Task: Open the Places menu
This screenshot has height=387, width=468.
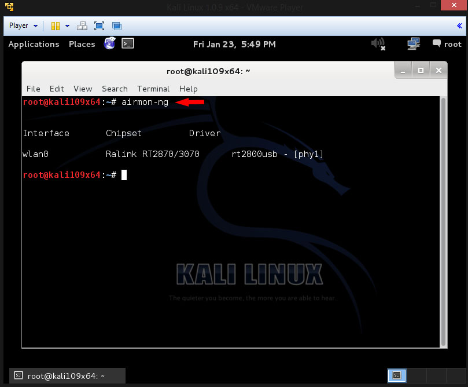Action: (82, 44)
